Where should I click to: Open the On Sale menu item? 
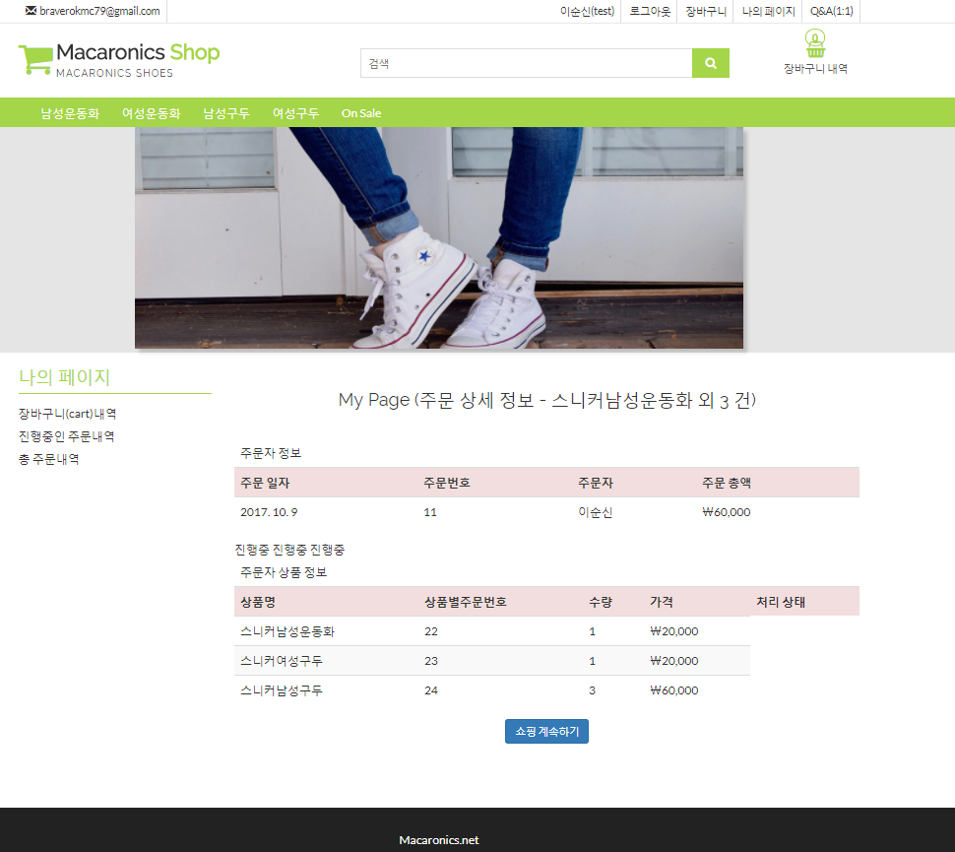(361, 113)
